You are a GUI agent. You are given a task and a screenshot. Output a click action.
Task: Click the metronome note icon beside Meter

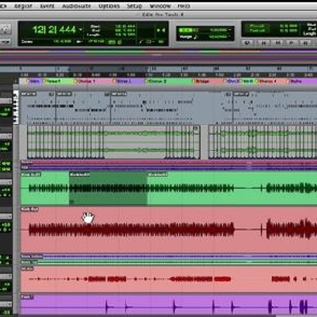[195, 37]
